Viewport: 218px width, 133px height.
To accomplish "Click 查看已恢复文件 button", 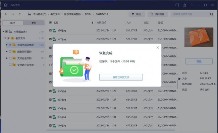I will [x=121, y=77].
